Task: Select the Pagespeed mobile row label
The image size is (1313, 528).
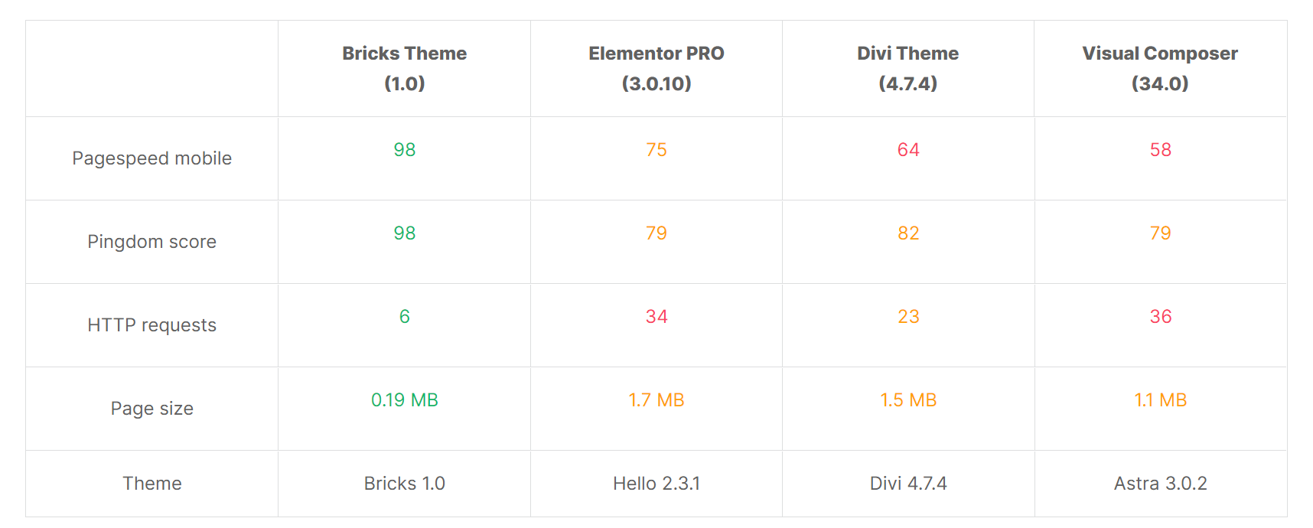Action: 151,158
